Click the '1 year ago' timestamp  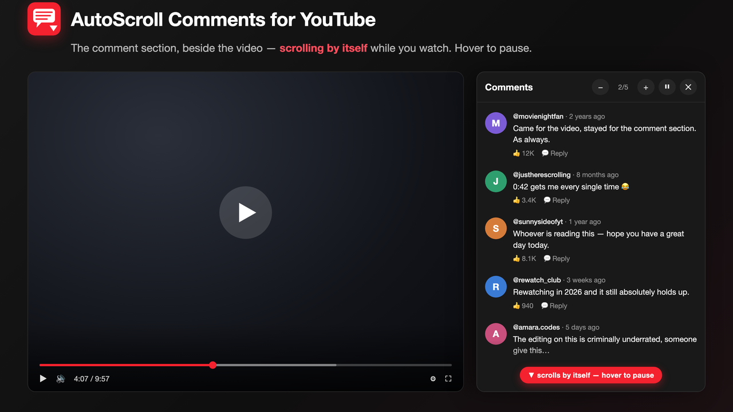click(x=585, y=222)
